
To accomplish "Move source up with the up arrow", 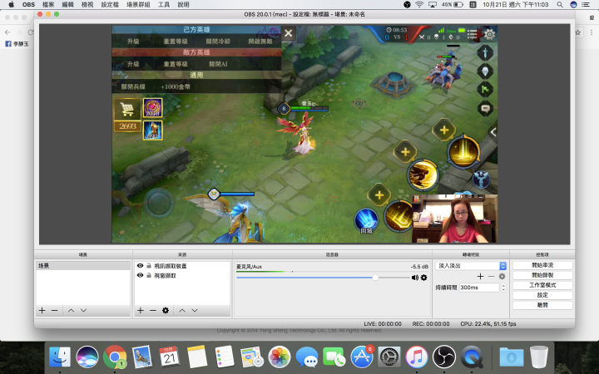I will [182, 311].
